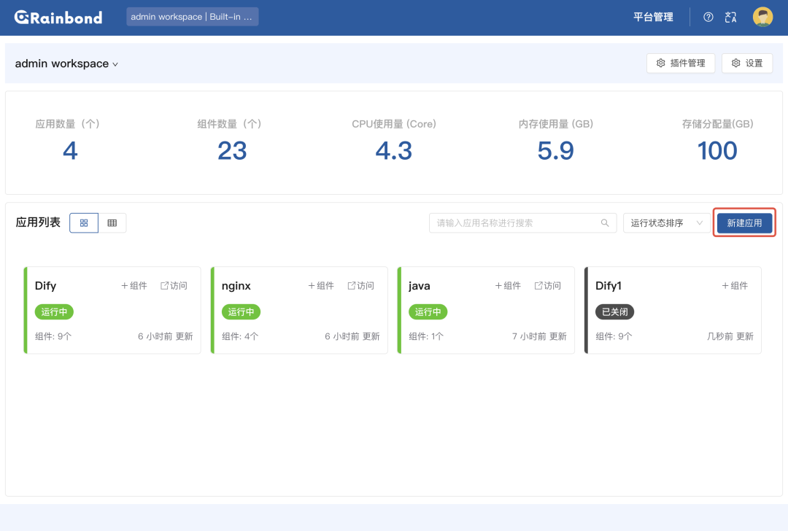
Task: Visit the java application
Action: click(x=548, y=286)
